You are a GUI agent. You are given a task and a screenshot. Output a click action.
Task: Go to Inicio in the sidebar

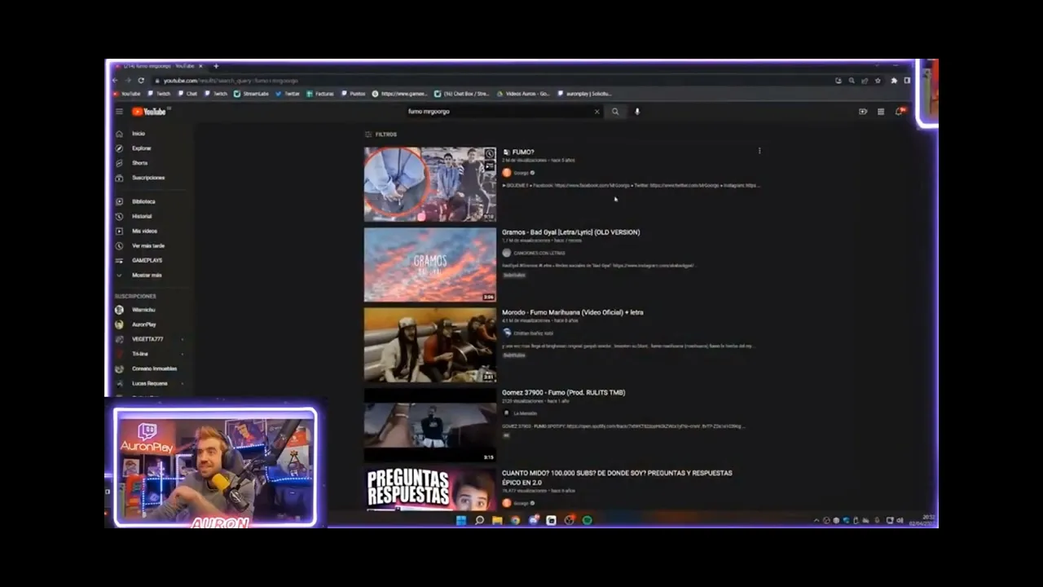tap(139, 134)
